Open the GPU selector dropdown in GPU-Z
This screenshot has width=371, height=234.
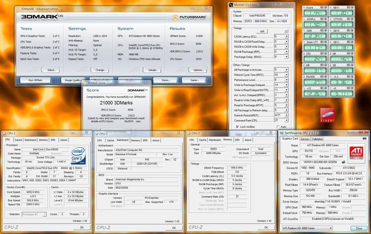(330, 228)
